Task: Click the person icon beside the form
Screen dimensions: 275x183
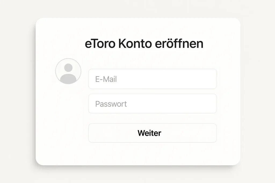Action: (68, 71)
